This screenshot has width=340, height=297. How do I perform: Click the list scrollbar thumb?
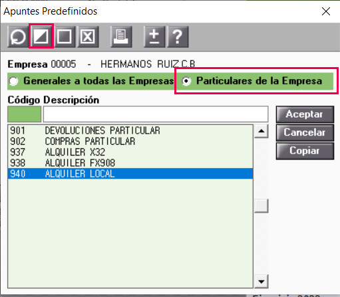click(x=261, y=206)
